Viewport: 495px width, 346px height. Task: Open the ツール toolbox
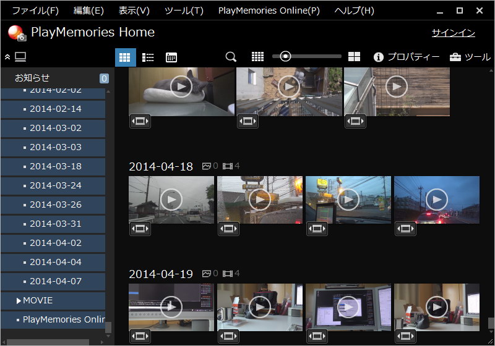click(470, 57)
